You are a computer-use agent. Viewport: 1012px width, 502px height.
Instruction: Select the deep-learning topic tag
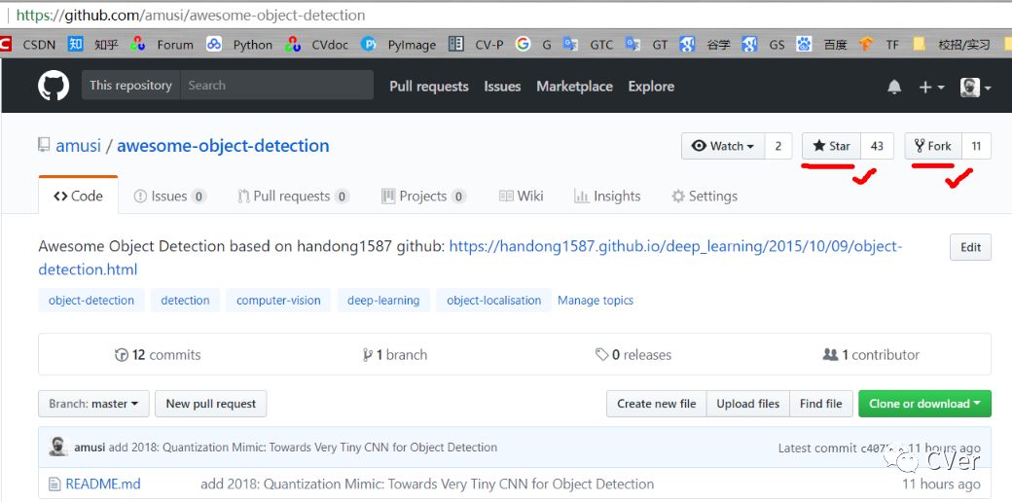click(383, 300)
